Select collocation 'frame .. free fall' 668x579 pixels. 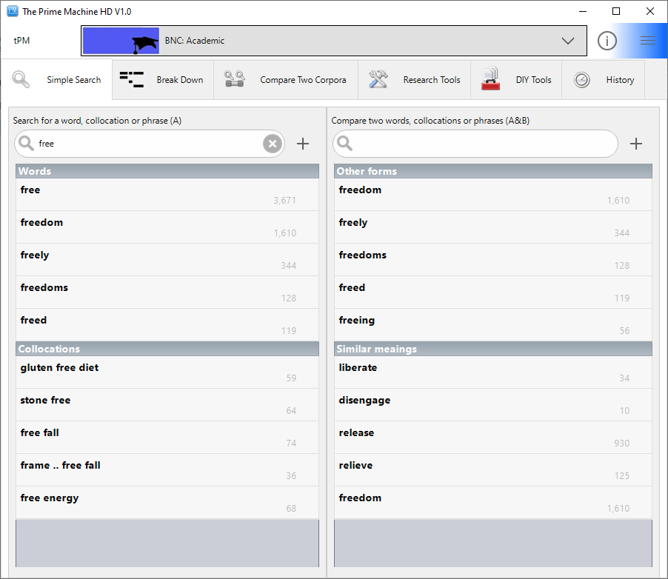pos(167,470)
